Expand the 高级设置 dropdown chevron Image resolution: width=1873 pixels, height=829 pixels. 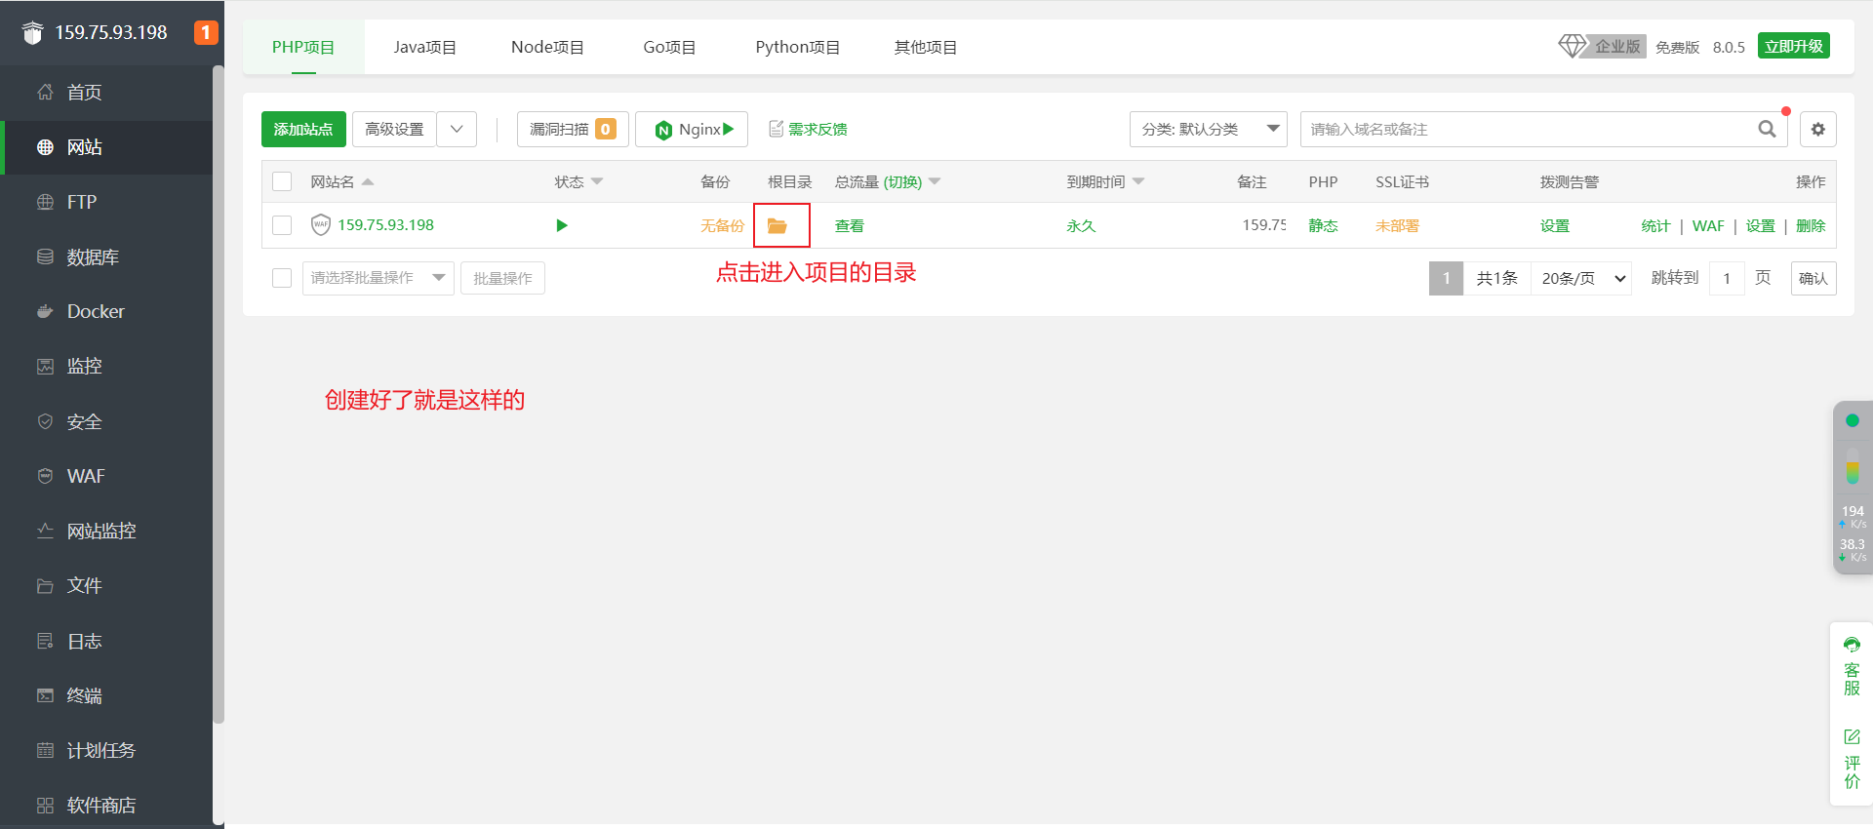tap(457, 129)
